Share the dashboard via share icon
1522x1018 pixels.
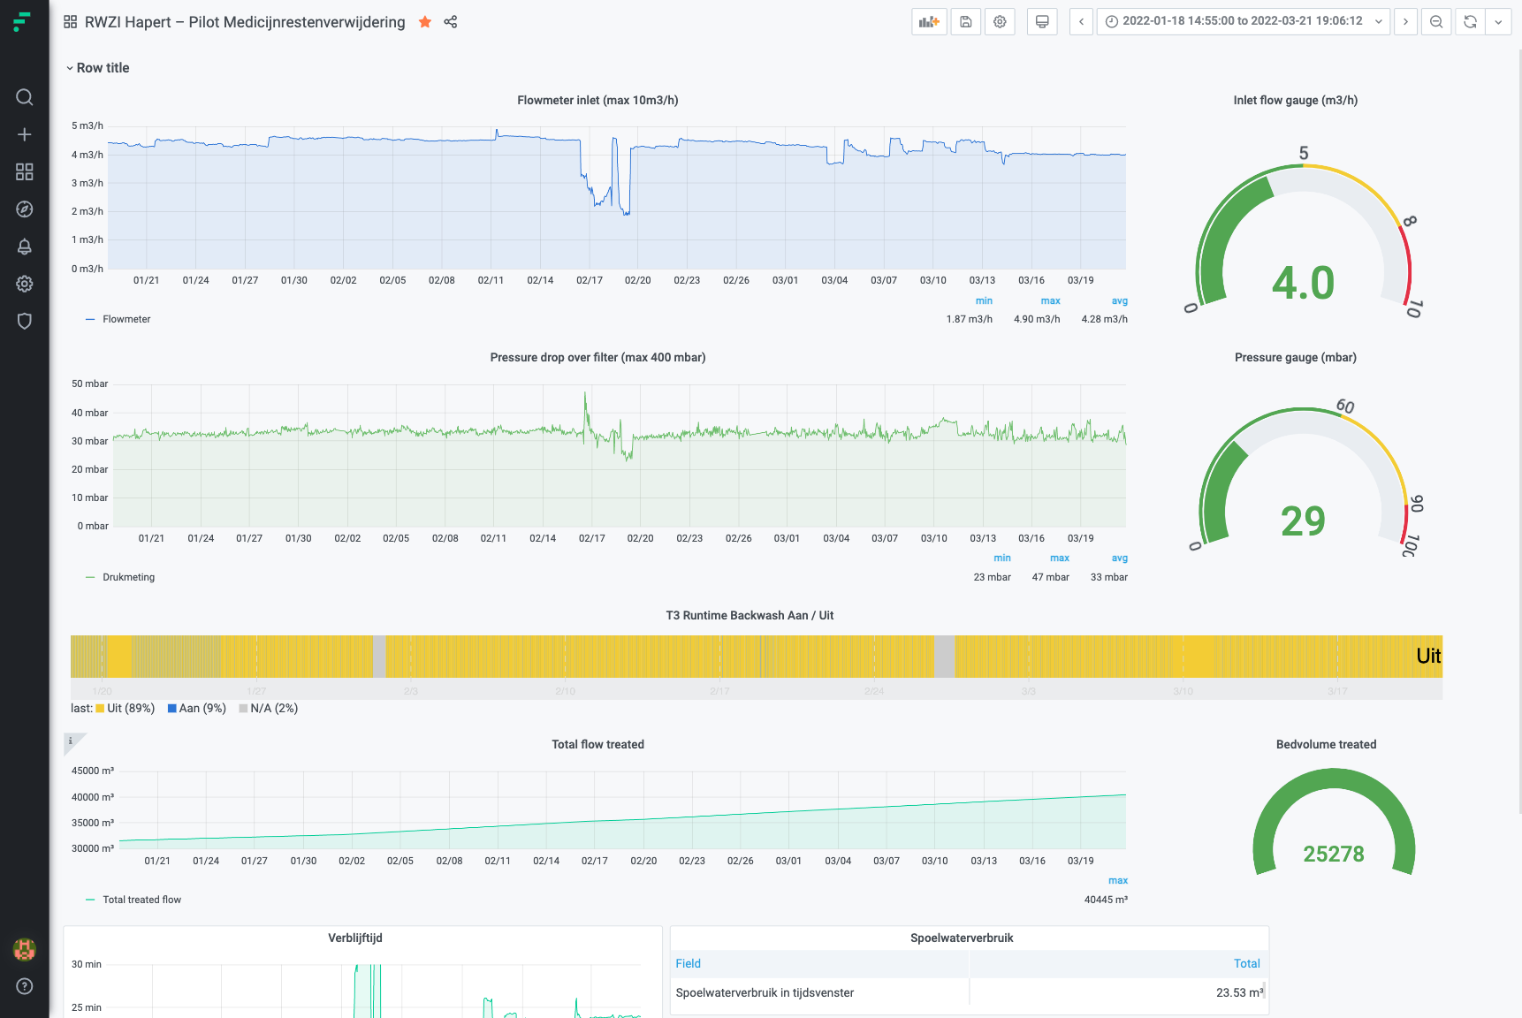pyautogui.click(x=451, y=22)
